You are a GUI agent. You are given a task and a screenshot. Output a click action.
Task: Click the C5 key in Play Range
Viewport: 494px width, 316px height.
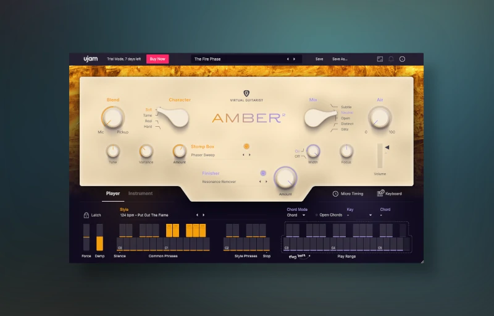coord(380,244)
